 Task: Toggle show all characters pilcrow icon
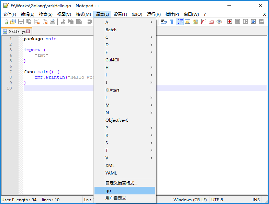[171, 22]
